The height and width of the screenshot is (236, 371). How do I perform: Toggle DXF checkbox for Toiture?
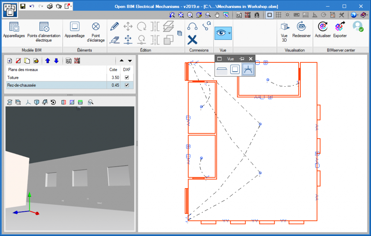pyautogui.click(x=127, y=78)
